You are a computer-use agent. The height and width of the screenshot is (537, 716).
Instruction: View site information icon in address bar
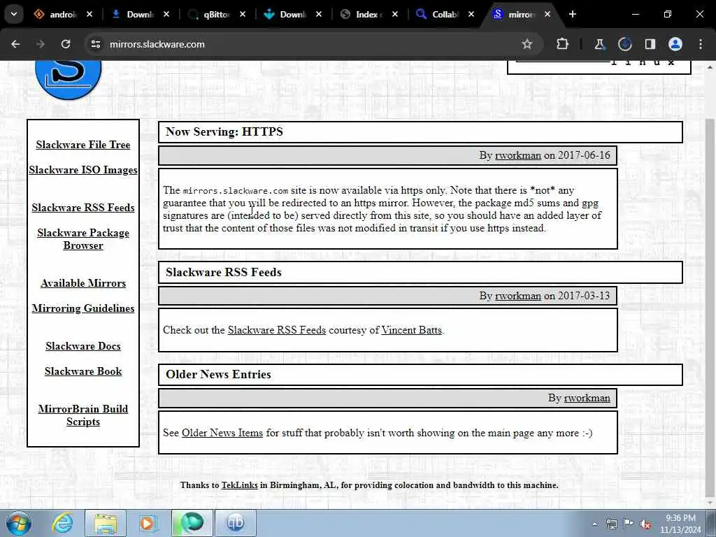pyautogui.click(x=95, y=44)
